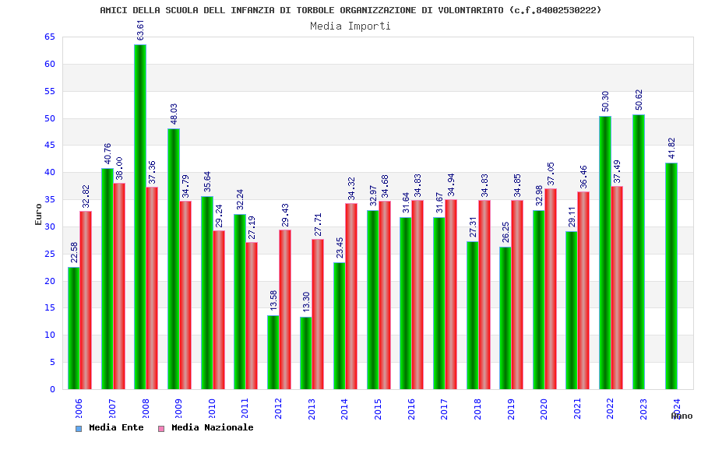Click the 2012 year label on x-axis
The width and height of the screenshot is (701, 467).
(x=278, y=409)
